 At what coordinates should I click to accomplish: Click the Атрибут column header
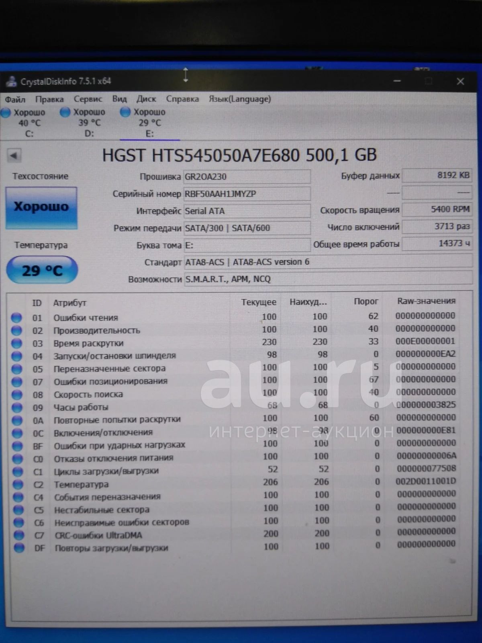click(x=70, y=303)
